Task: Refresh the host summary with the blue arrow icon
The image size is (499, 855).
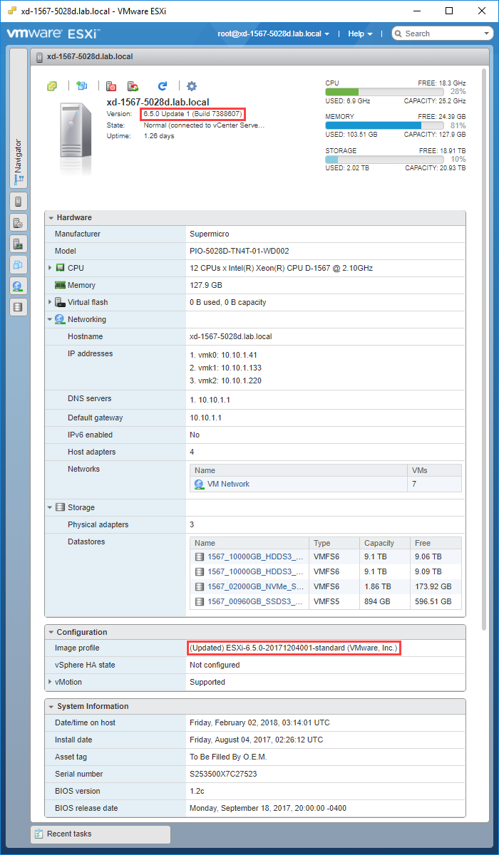Action: pos(163,85)
